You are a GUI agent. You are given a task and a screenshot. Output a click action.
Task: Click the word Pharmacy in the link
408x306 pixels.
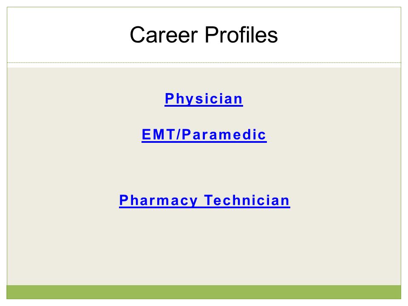(158, 200)
